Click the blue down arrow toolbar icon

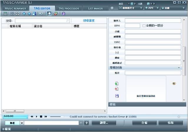[24, 14]
